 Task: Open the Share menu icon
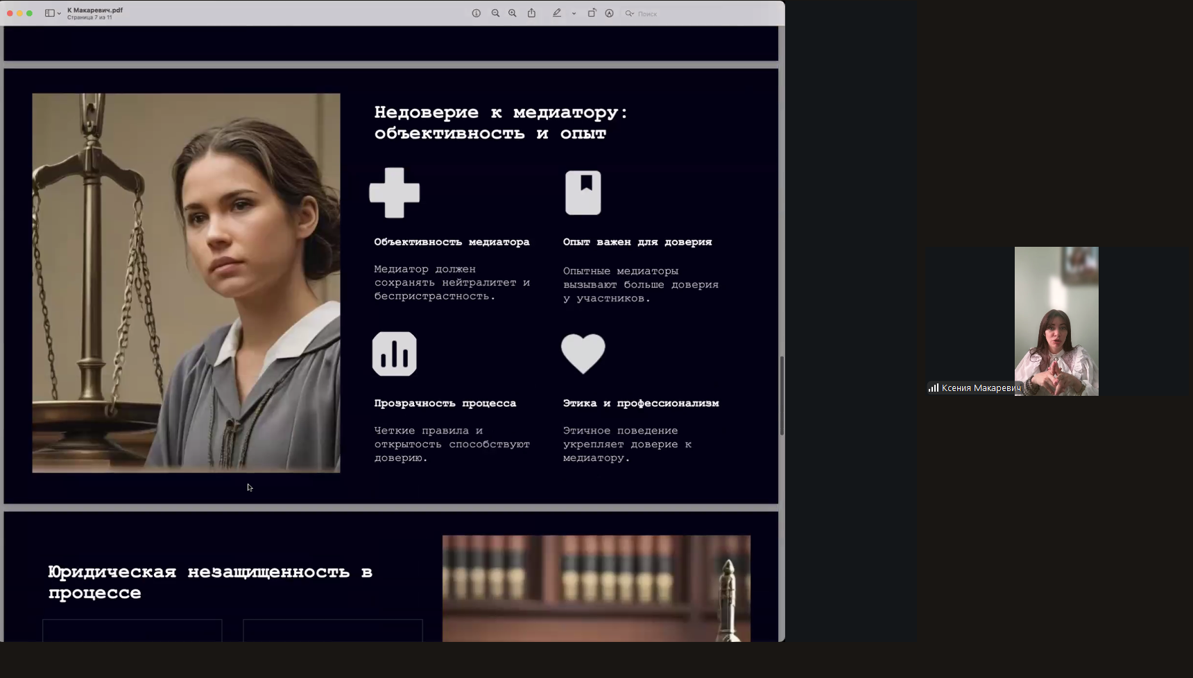pyautogui.click(x=531, y=13)
